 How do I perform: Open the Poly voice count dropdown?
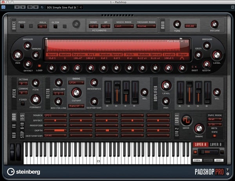pyautogui.click(x=42, y=27)
